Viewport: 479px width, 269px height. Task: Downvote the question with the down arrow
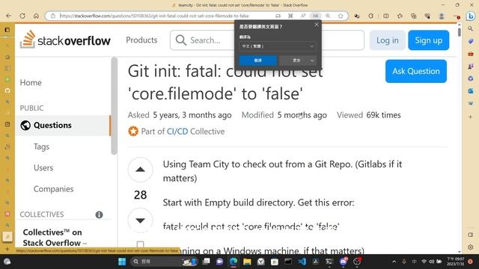click(x=140, y=220)
